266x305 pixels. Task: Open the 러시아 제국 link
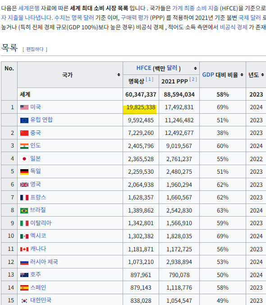pyautogui.click(x=44, y=262)
